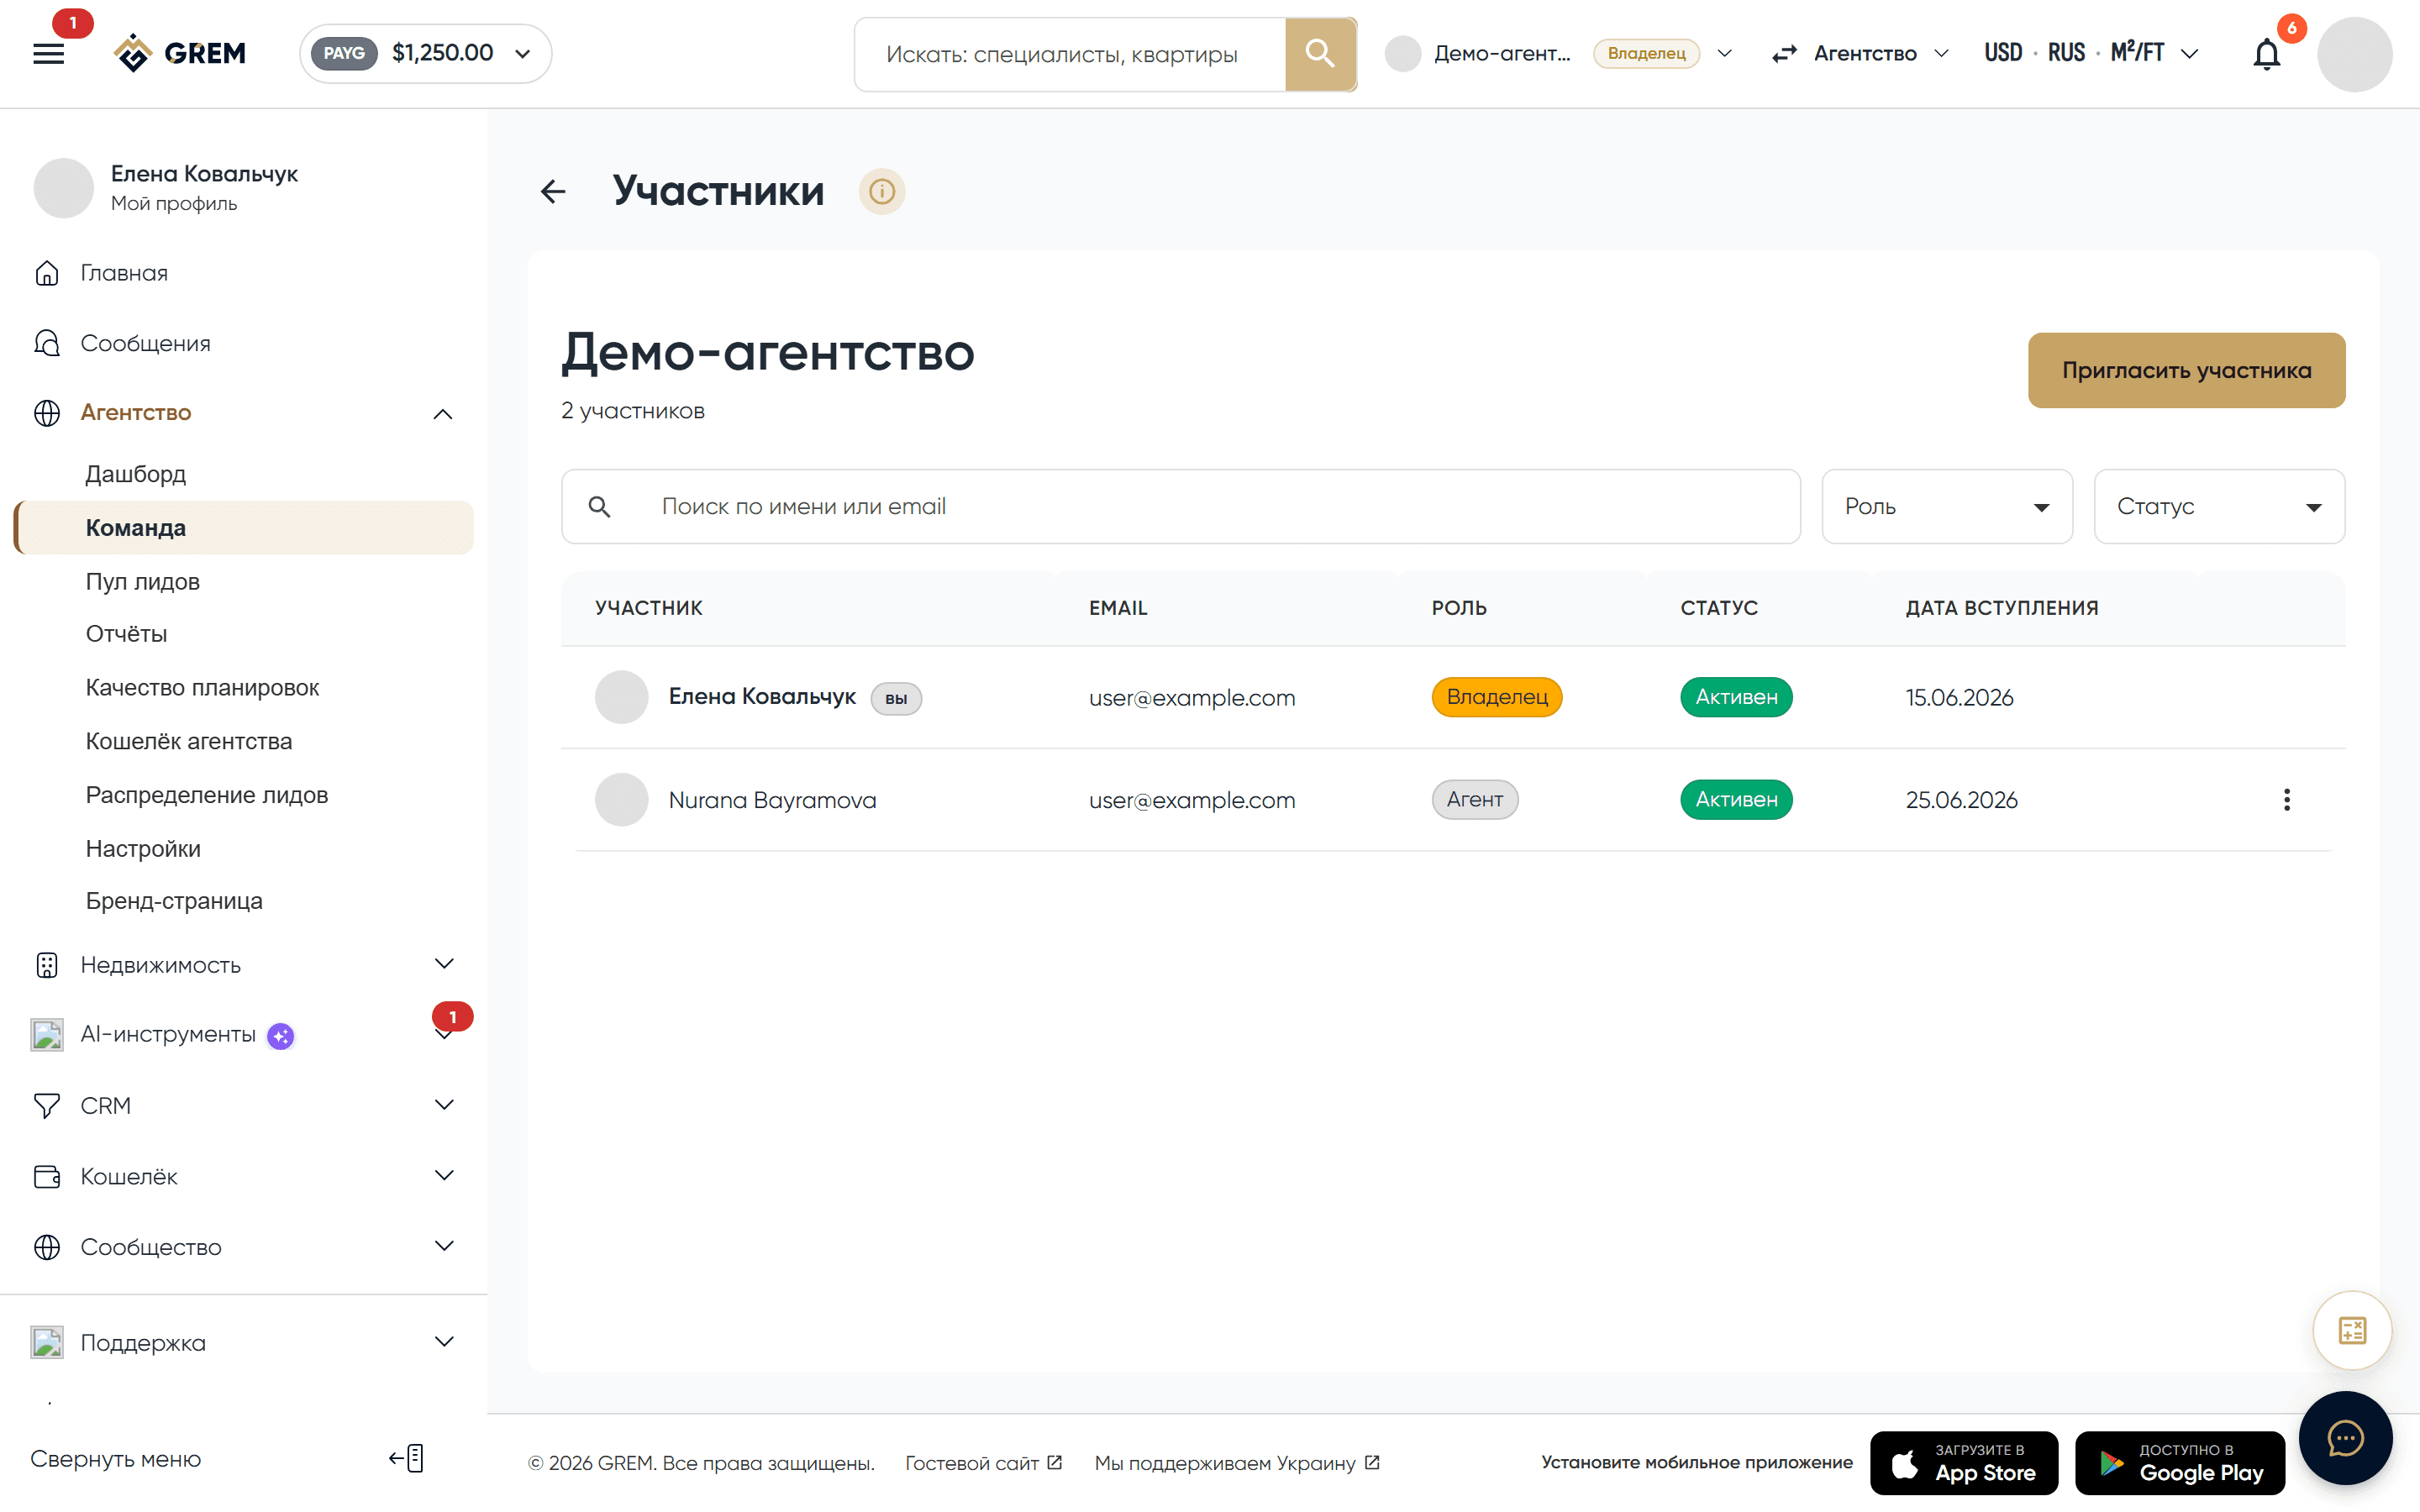Expand the Сообщество section

(444, 1246)
